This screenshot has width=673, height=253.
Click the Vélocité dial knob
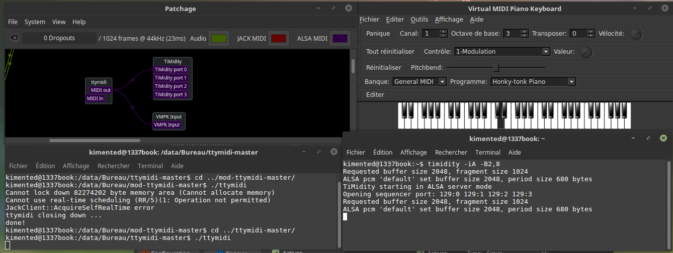click(x=636, y=34)
